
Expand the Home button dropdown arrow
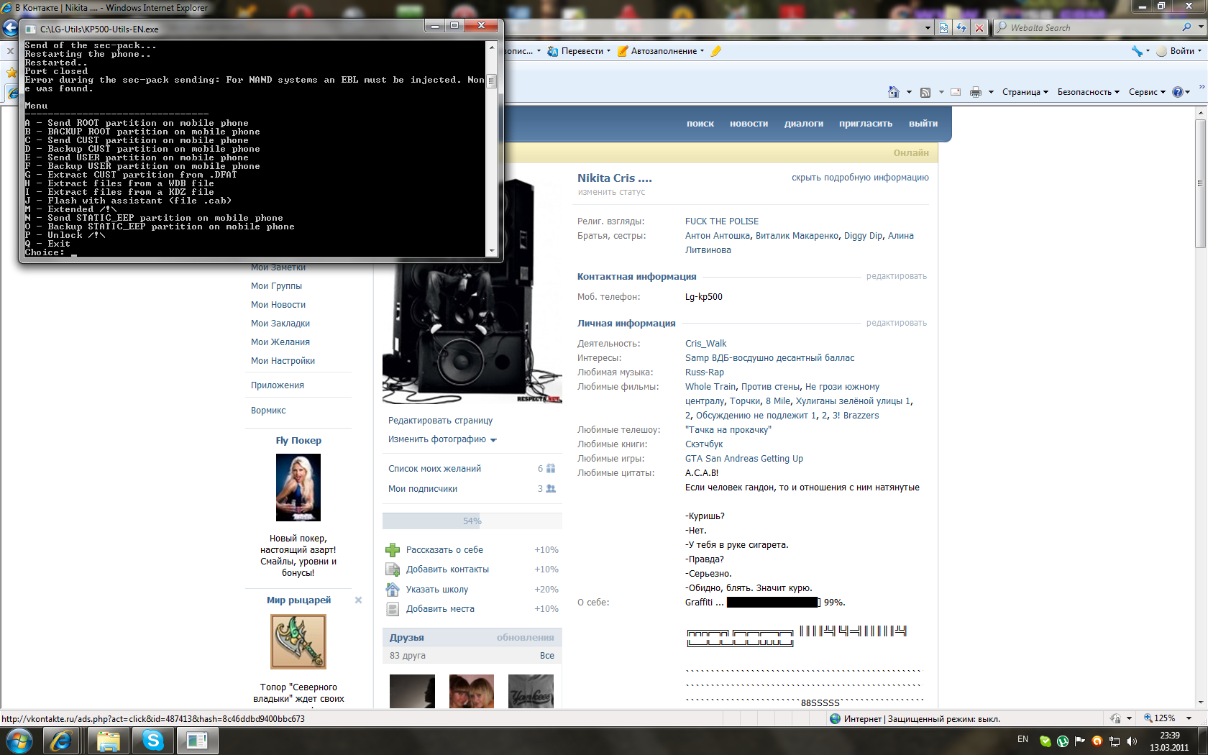click(909, 92)
